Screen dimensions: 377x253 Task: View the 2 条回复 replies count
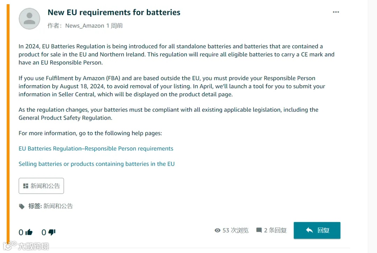coord(275,230)
